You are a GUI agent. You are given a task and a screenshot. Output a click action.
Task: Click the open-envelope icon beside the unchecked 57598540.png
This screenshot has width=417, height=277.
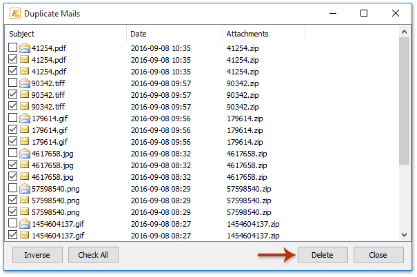point(25,189)
